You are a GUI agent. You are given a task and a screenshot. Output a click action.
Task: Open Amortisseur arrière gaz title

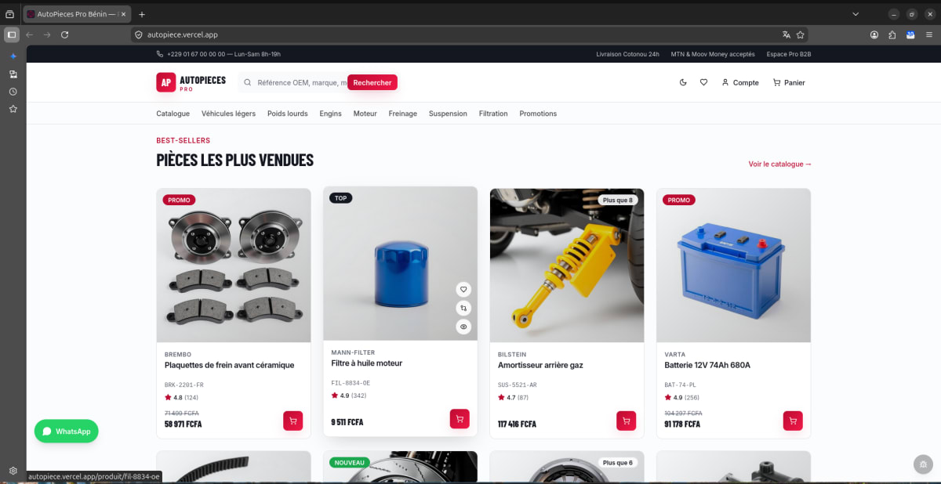(x=540, y=365)
